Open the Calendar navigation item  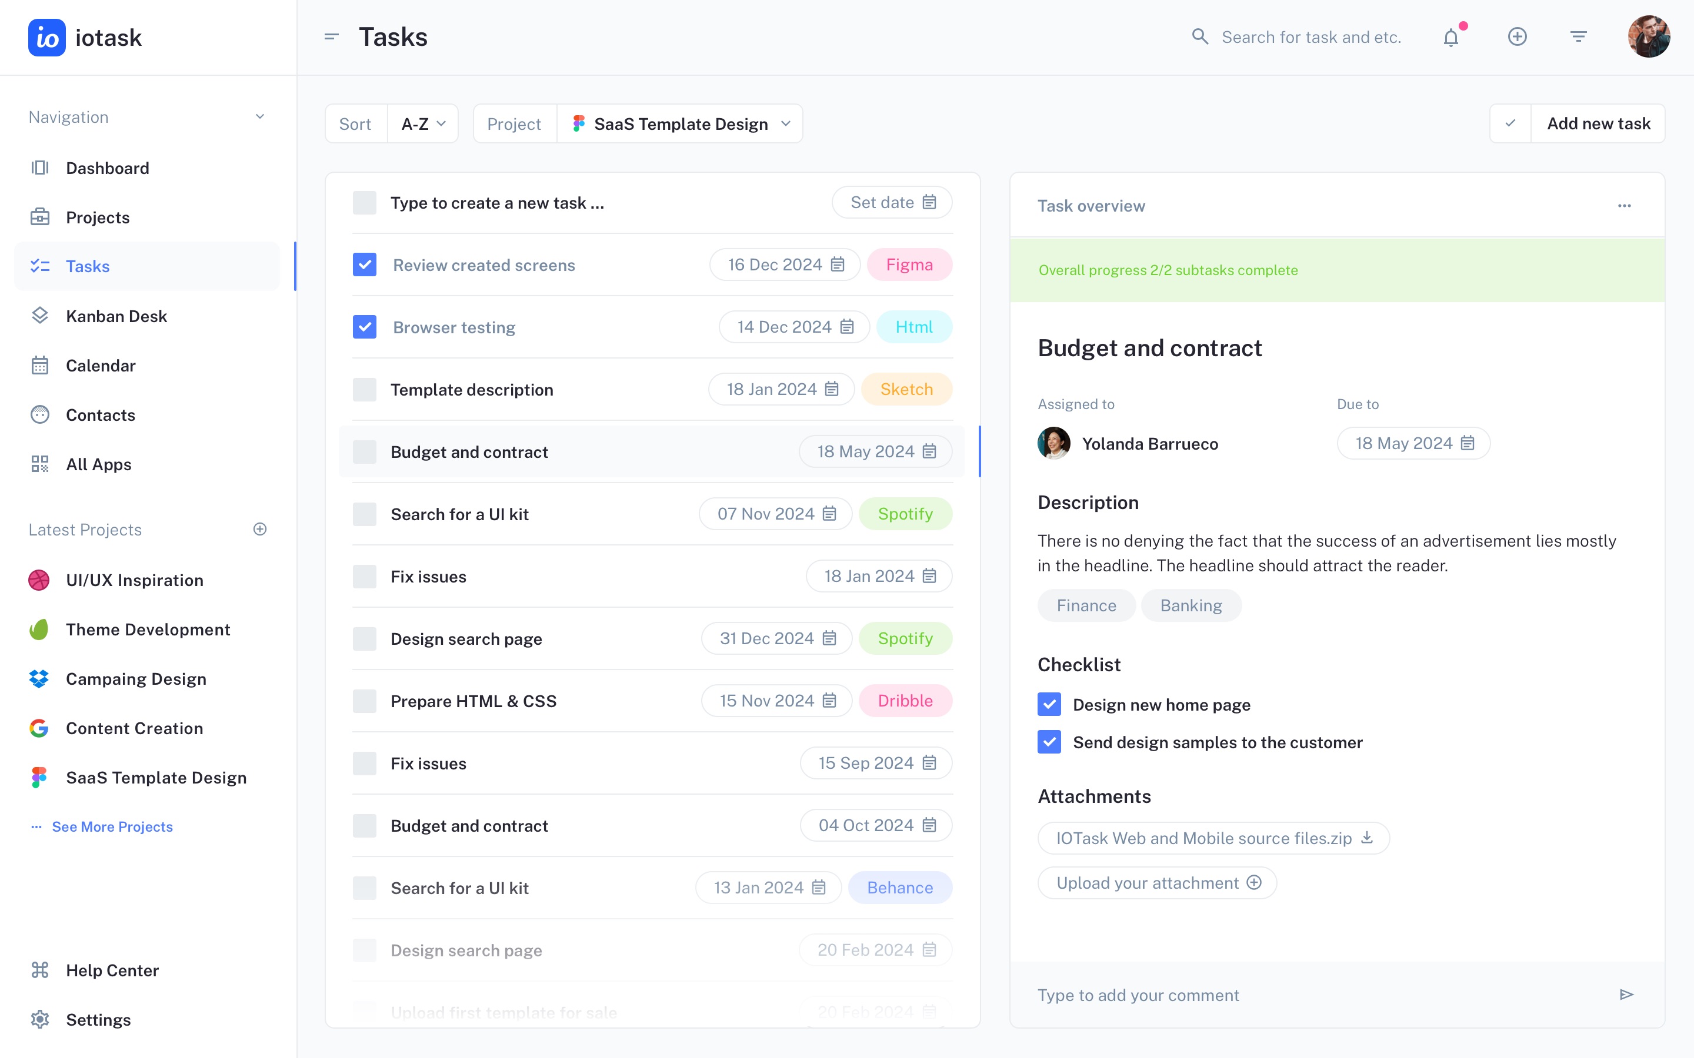(101, 365)
